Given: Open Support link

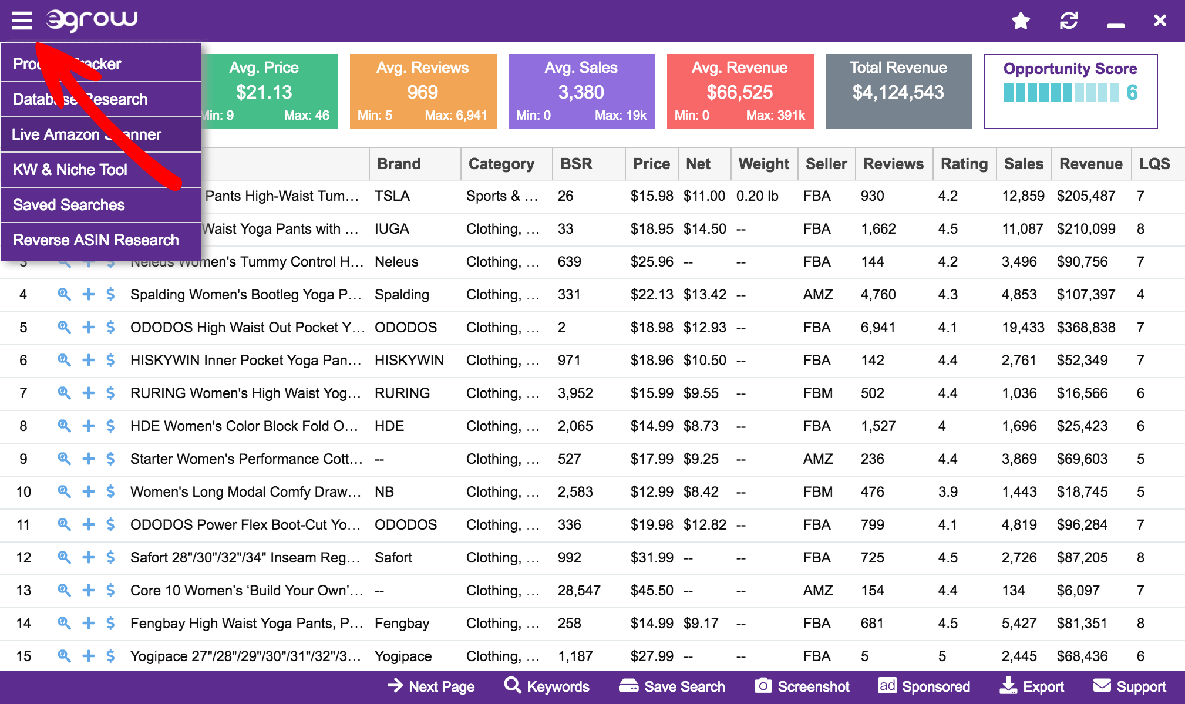Looking at the screenshot, I should (x=1129, y=686).
